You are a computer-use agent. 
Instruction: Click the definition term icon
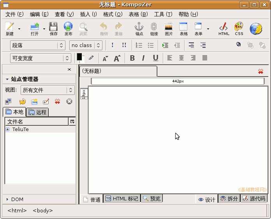point(191,45)
